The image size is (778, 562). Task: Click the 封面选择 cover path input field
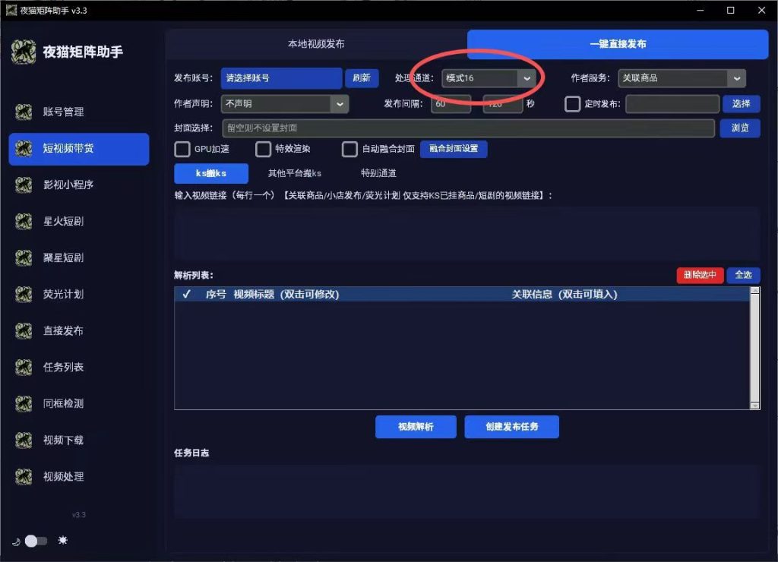coord(468,128)
